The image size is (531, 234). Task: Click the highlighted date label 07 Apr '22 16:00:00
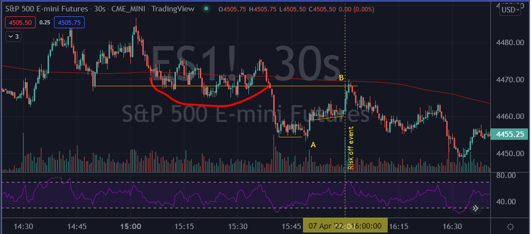coord(345,226)
